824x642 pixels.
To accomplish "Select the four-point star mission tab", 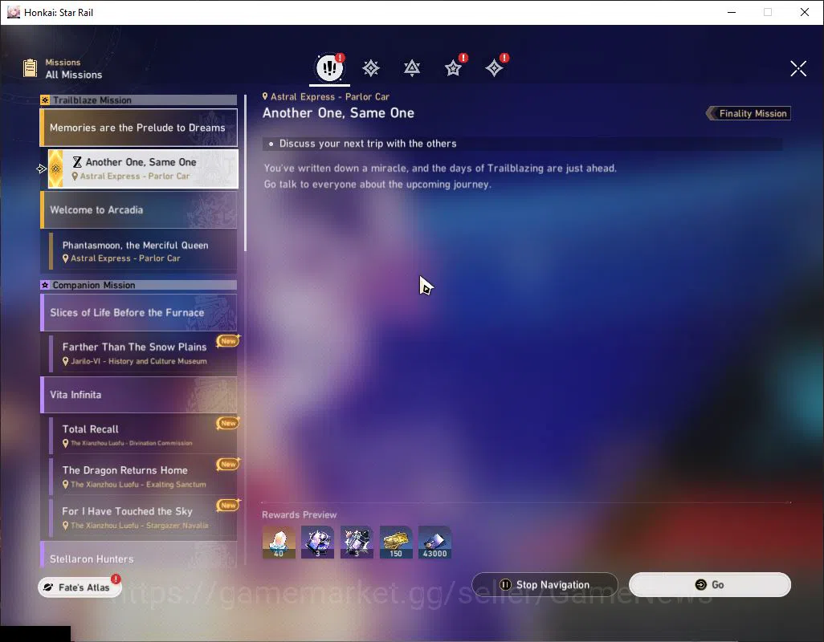I will [x=494, y=68].
